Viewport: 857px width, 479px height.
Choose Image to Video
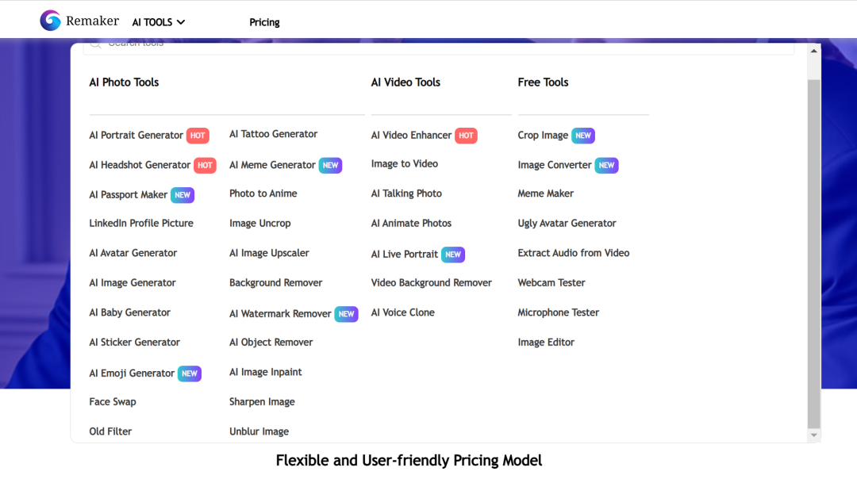[x=404, y=164]
